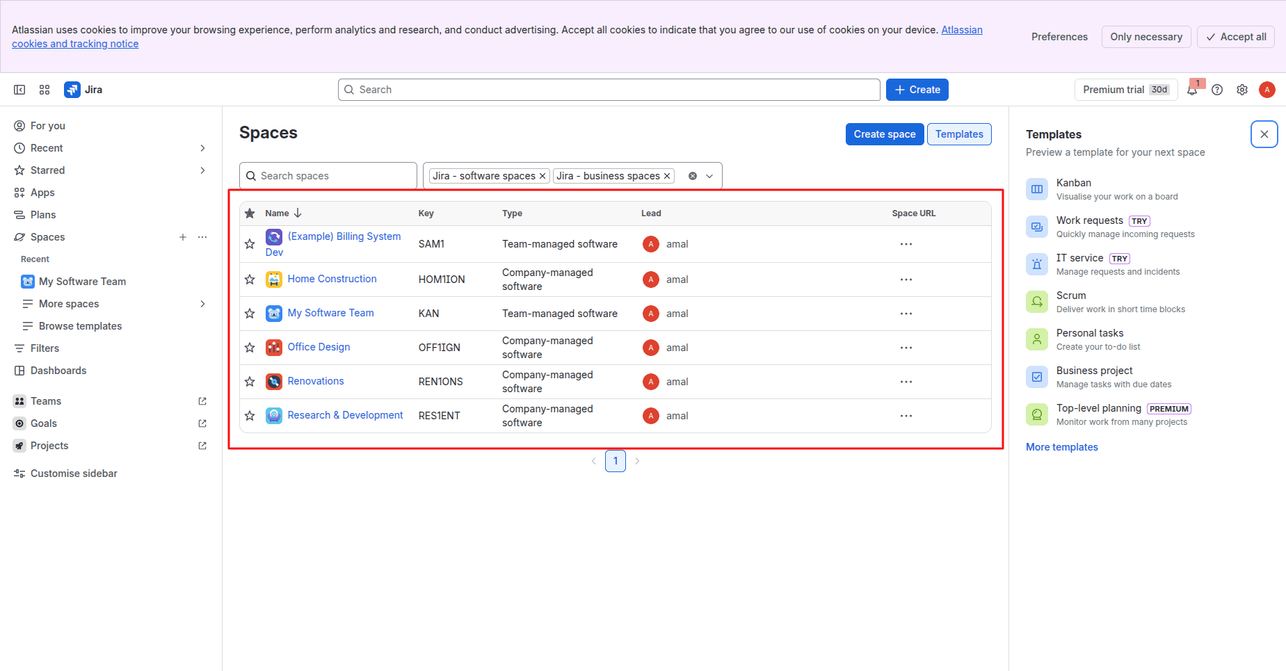This screenshot has width=1286, height=671.
Task: Open the help question mark icon
Action: coord(1217,90)
